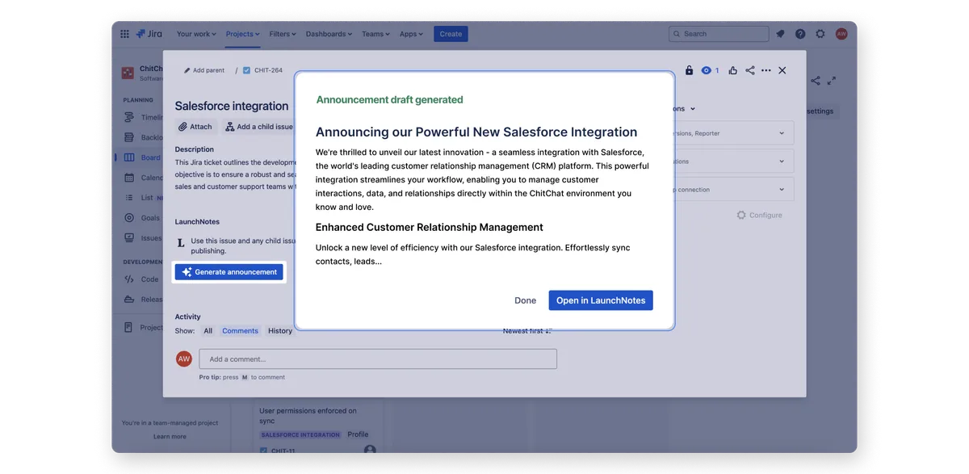
Task: Open Backlog in the sidebar
Action: [x=144, y=137]
